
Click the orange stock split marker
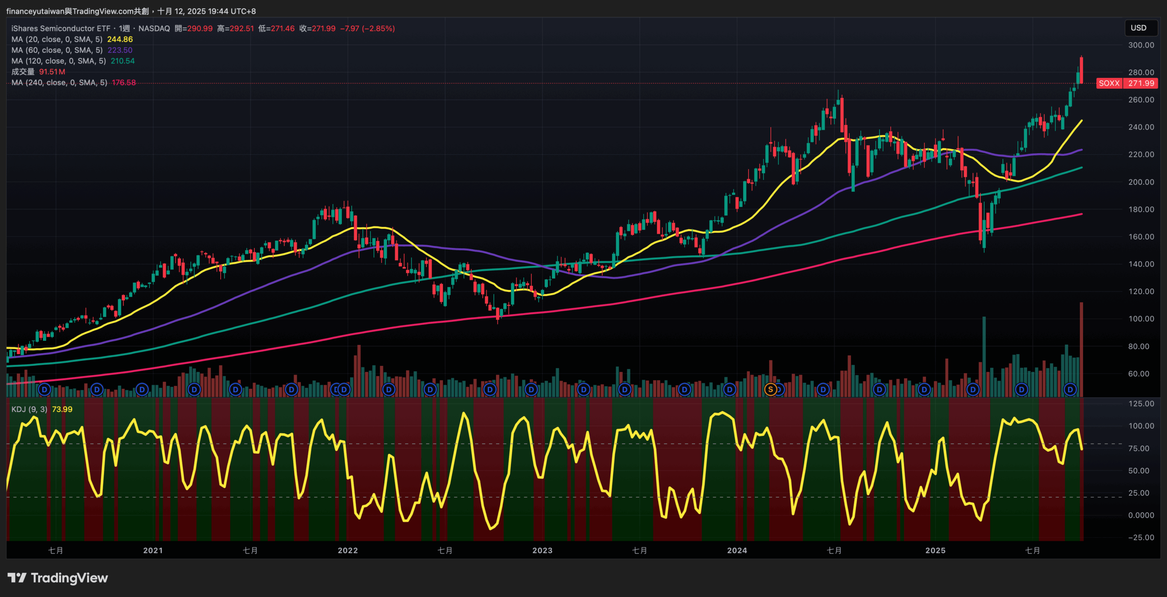point(770,390)
